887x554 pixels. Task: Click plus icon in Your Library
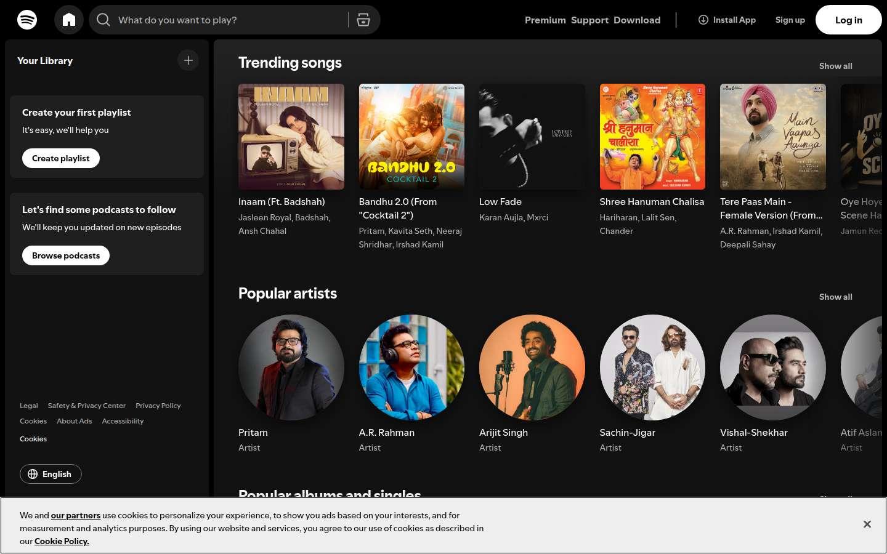(188, 60)
